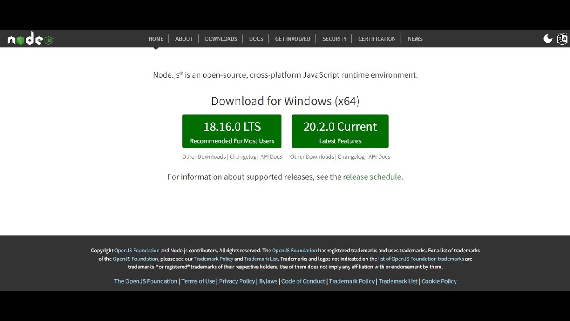Click Trademark Policy link in copyright paragraph
This screenshot has height=321, width=570.
pyautogui.click(x=213, y=259)
